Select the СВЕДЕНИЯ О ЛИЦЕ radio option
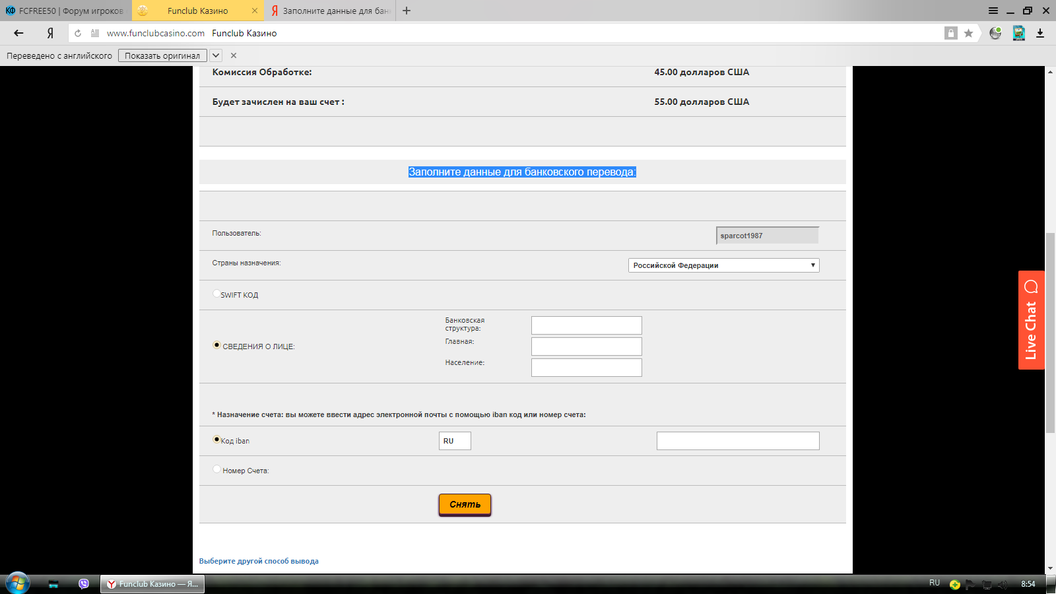The width and height of the screenshot is (1056, 594). click(x=216, y=345)
